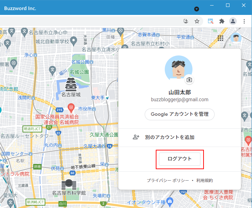
Task: Click the イオンタウン千種 shopping pin
Action: [170, 202]
